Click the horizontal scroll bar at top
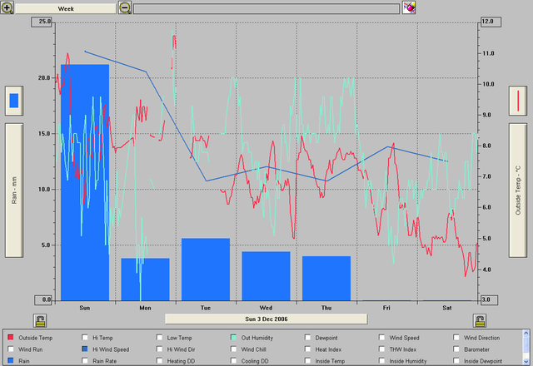Image resolution: width=533 pixels, height=366 pixels. click(266, 7)
